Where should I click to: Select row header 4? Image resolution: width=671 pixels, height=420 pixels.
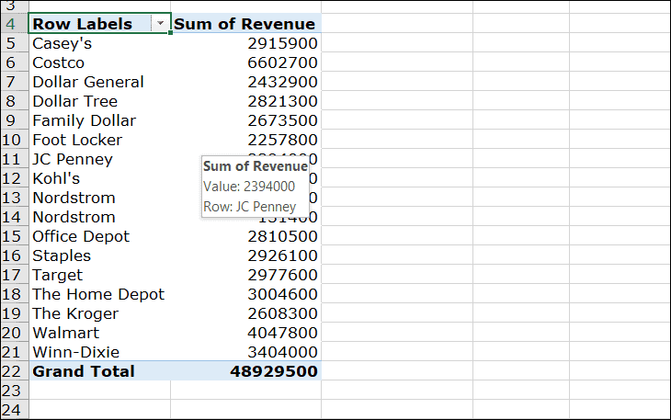coord(14,23)
